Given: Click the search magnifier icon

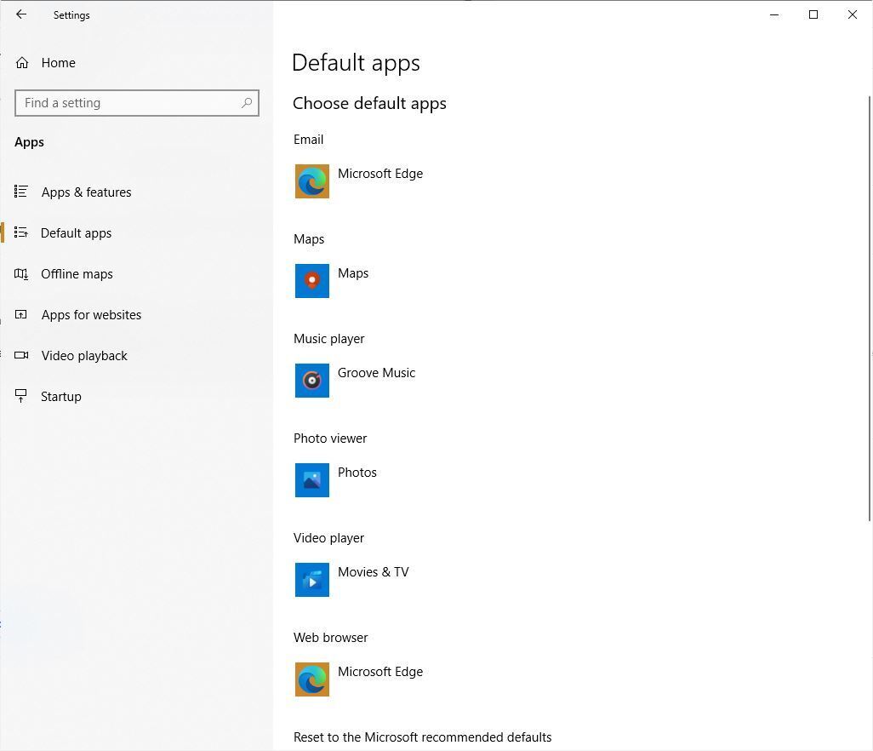Looking at the screenshot, I should click(x=247, y=103).
